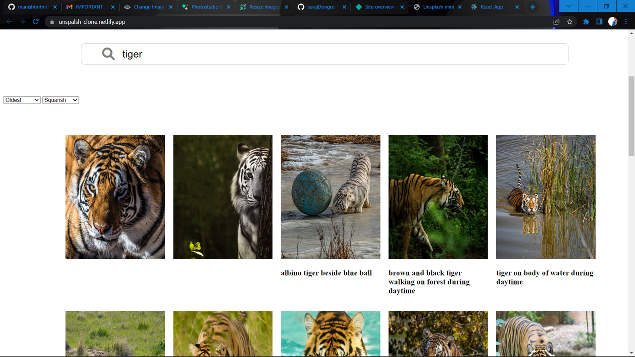Open a new browser tab with the plus button
This screenshot has height=357, width=635.
(533, 6)
